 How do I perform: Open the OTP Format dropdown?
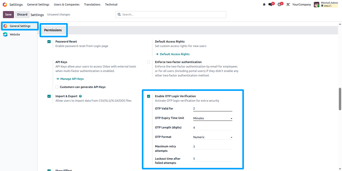tap(213, 137)
